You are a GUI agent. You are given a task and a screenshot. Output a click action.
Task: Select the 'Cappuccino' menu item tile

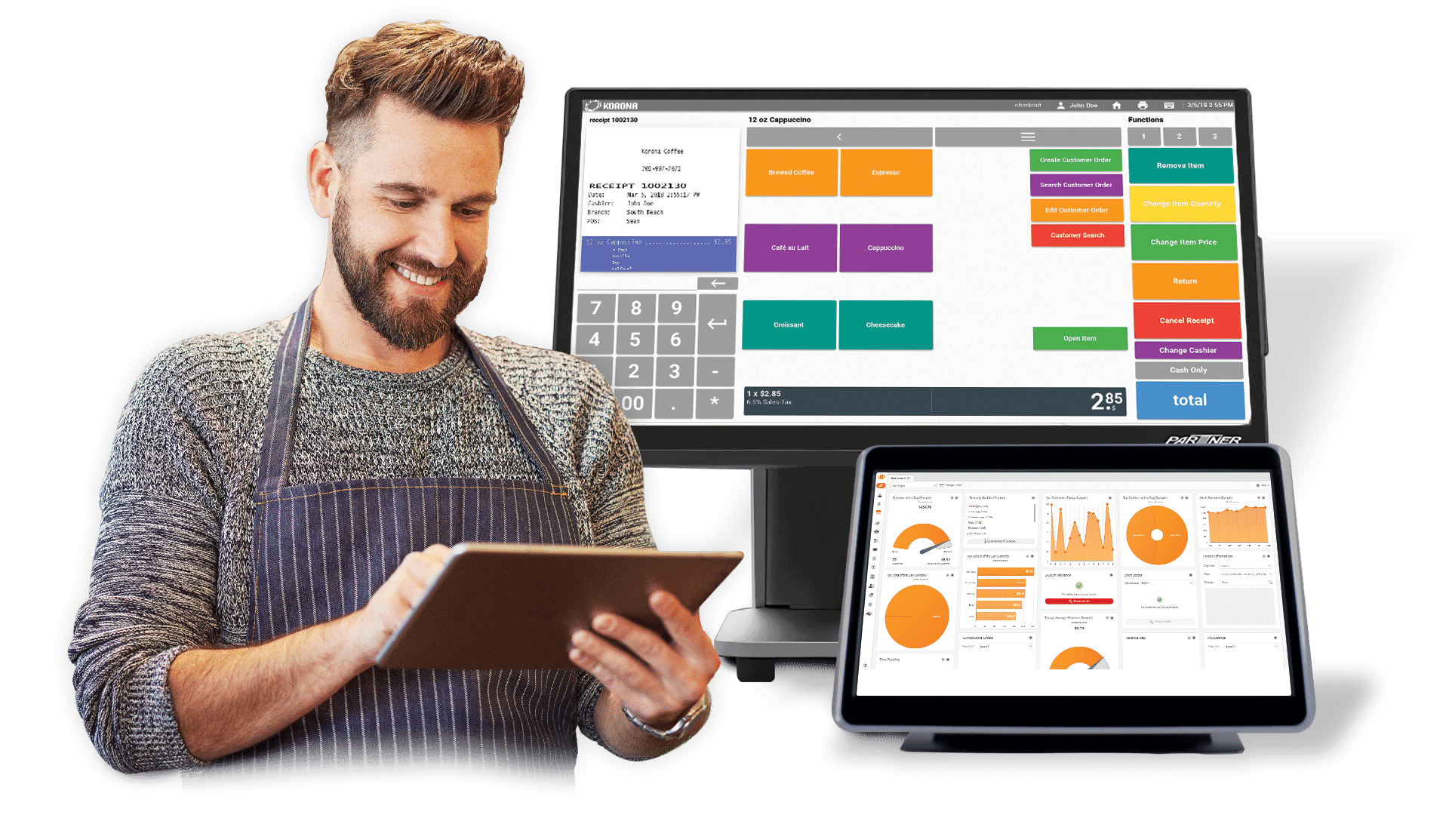coord(884,248)
